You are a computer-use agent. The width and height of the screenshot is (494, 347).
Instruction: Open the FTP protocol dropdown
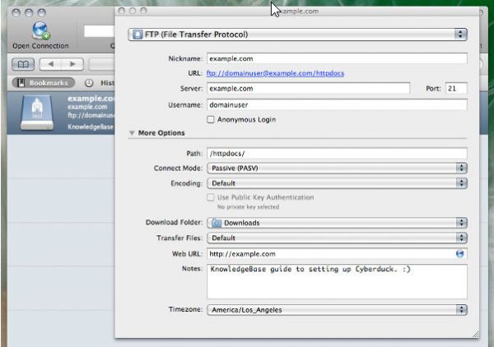[297, 35]
